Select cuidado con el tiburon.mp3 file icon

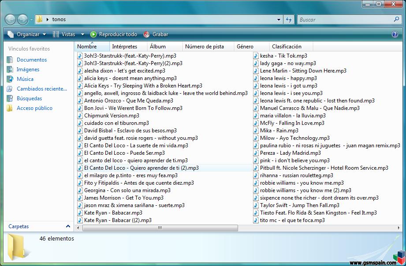[x=80, y=123]
